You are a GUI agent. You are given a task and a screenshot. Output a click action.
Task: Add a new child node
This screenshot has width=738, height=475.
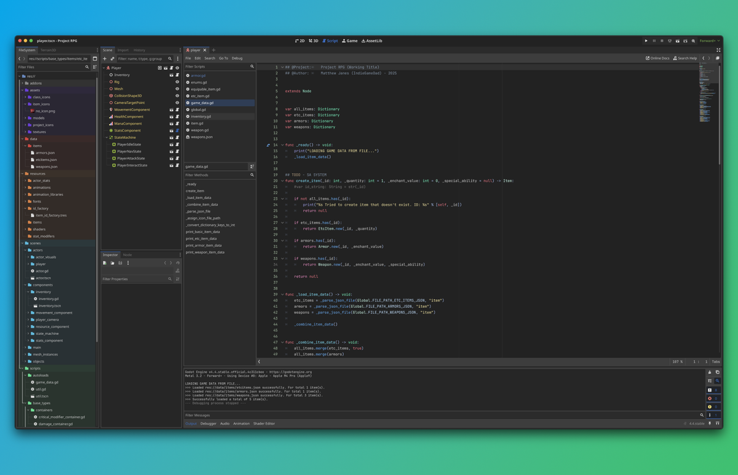[105, 59]
